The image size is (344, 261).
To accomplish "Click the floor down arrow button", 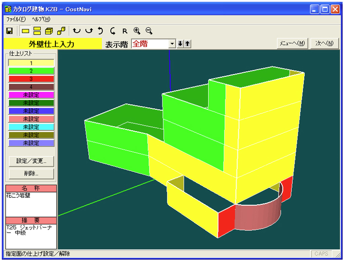I will [x=180, y=44].
